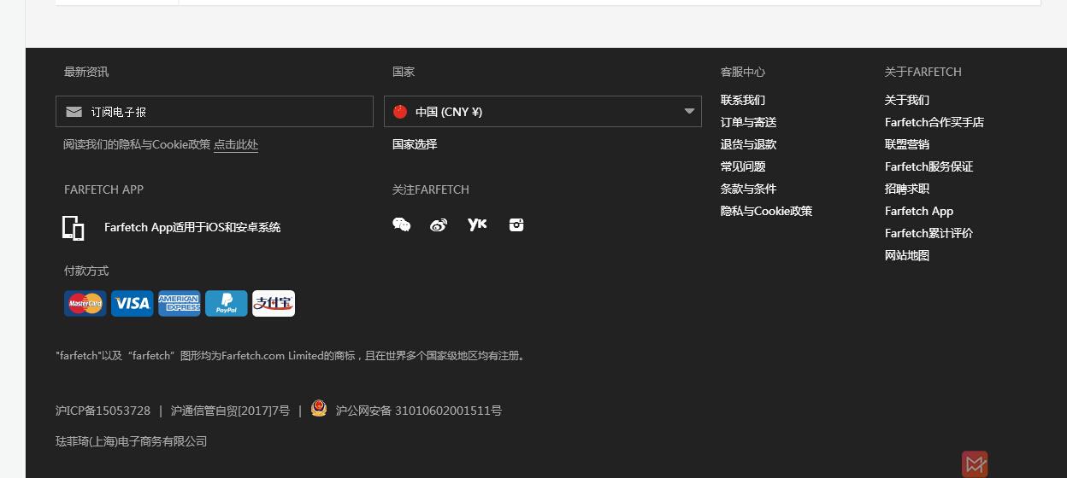The height and width of the screenshot is (478, 1067).
Task: Open the Instagram social icon
Action: 516,225
